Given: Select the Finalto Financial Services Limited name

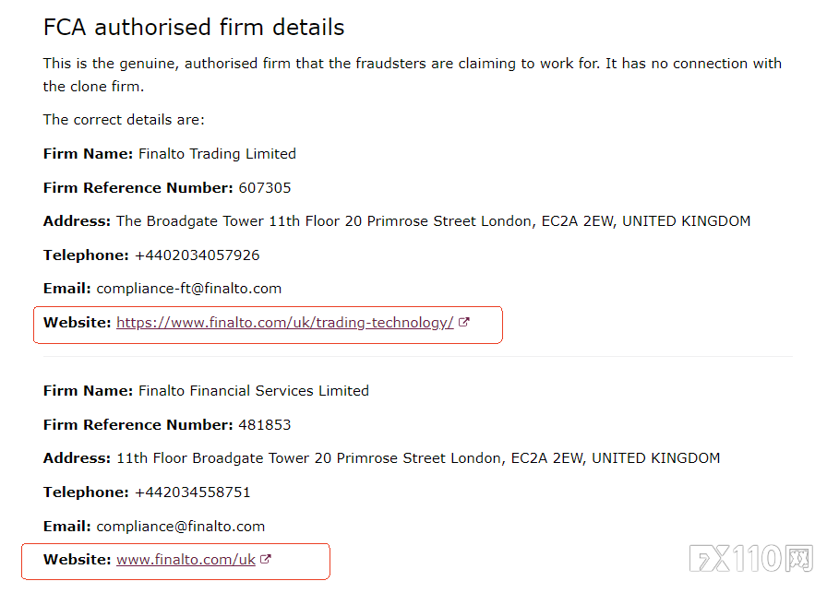Looking at the screenshot, I should coord(254,391).
